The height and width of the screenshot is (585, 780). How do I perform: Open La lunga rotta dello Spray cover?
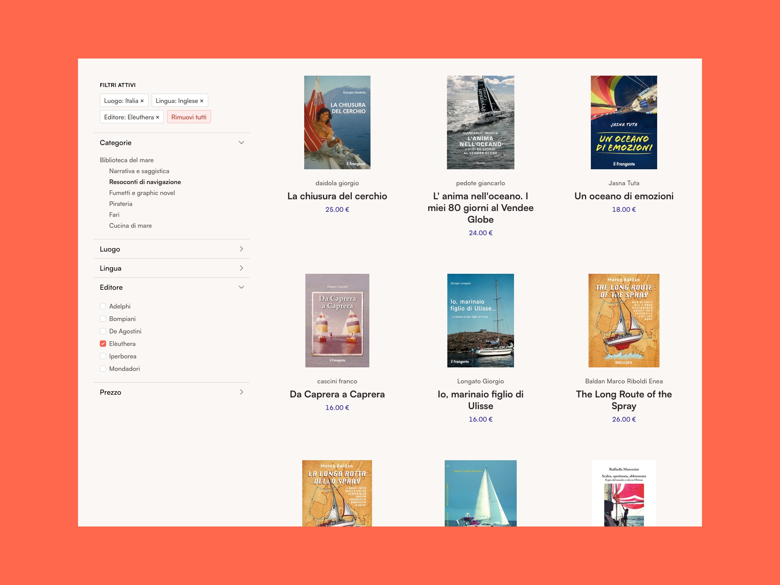coord(337,493)
